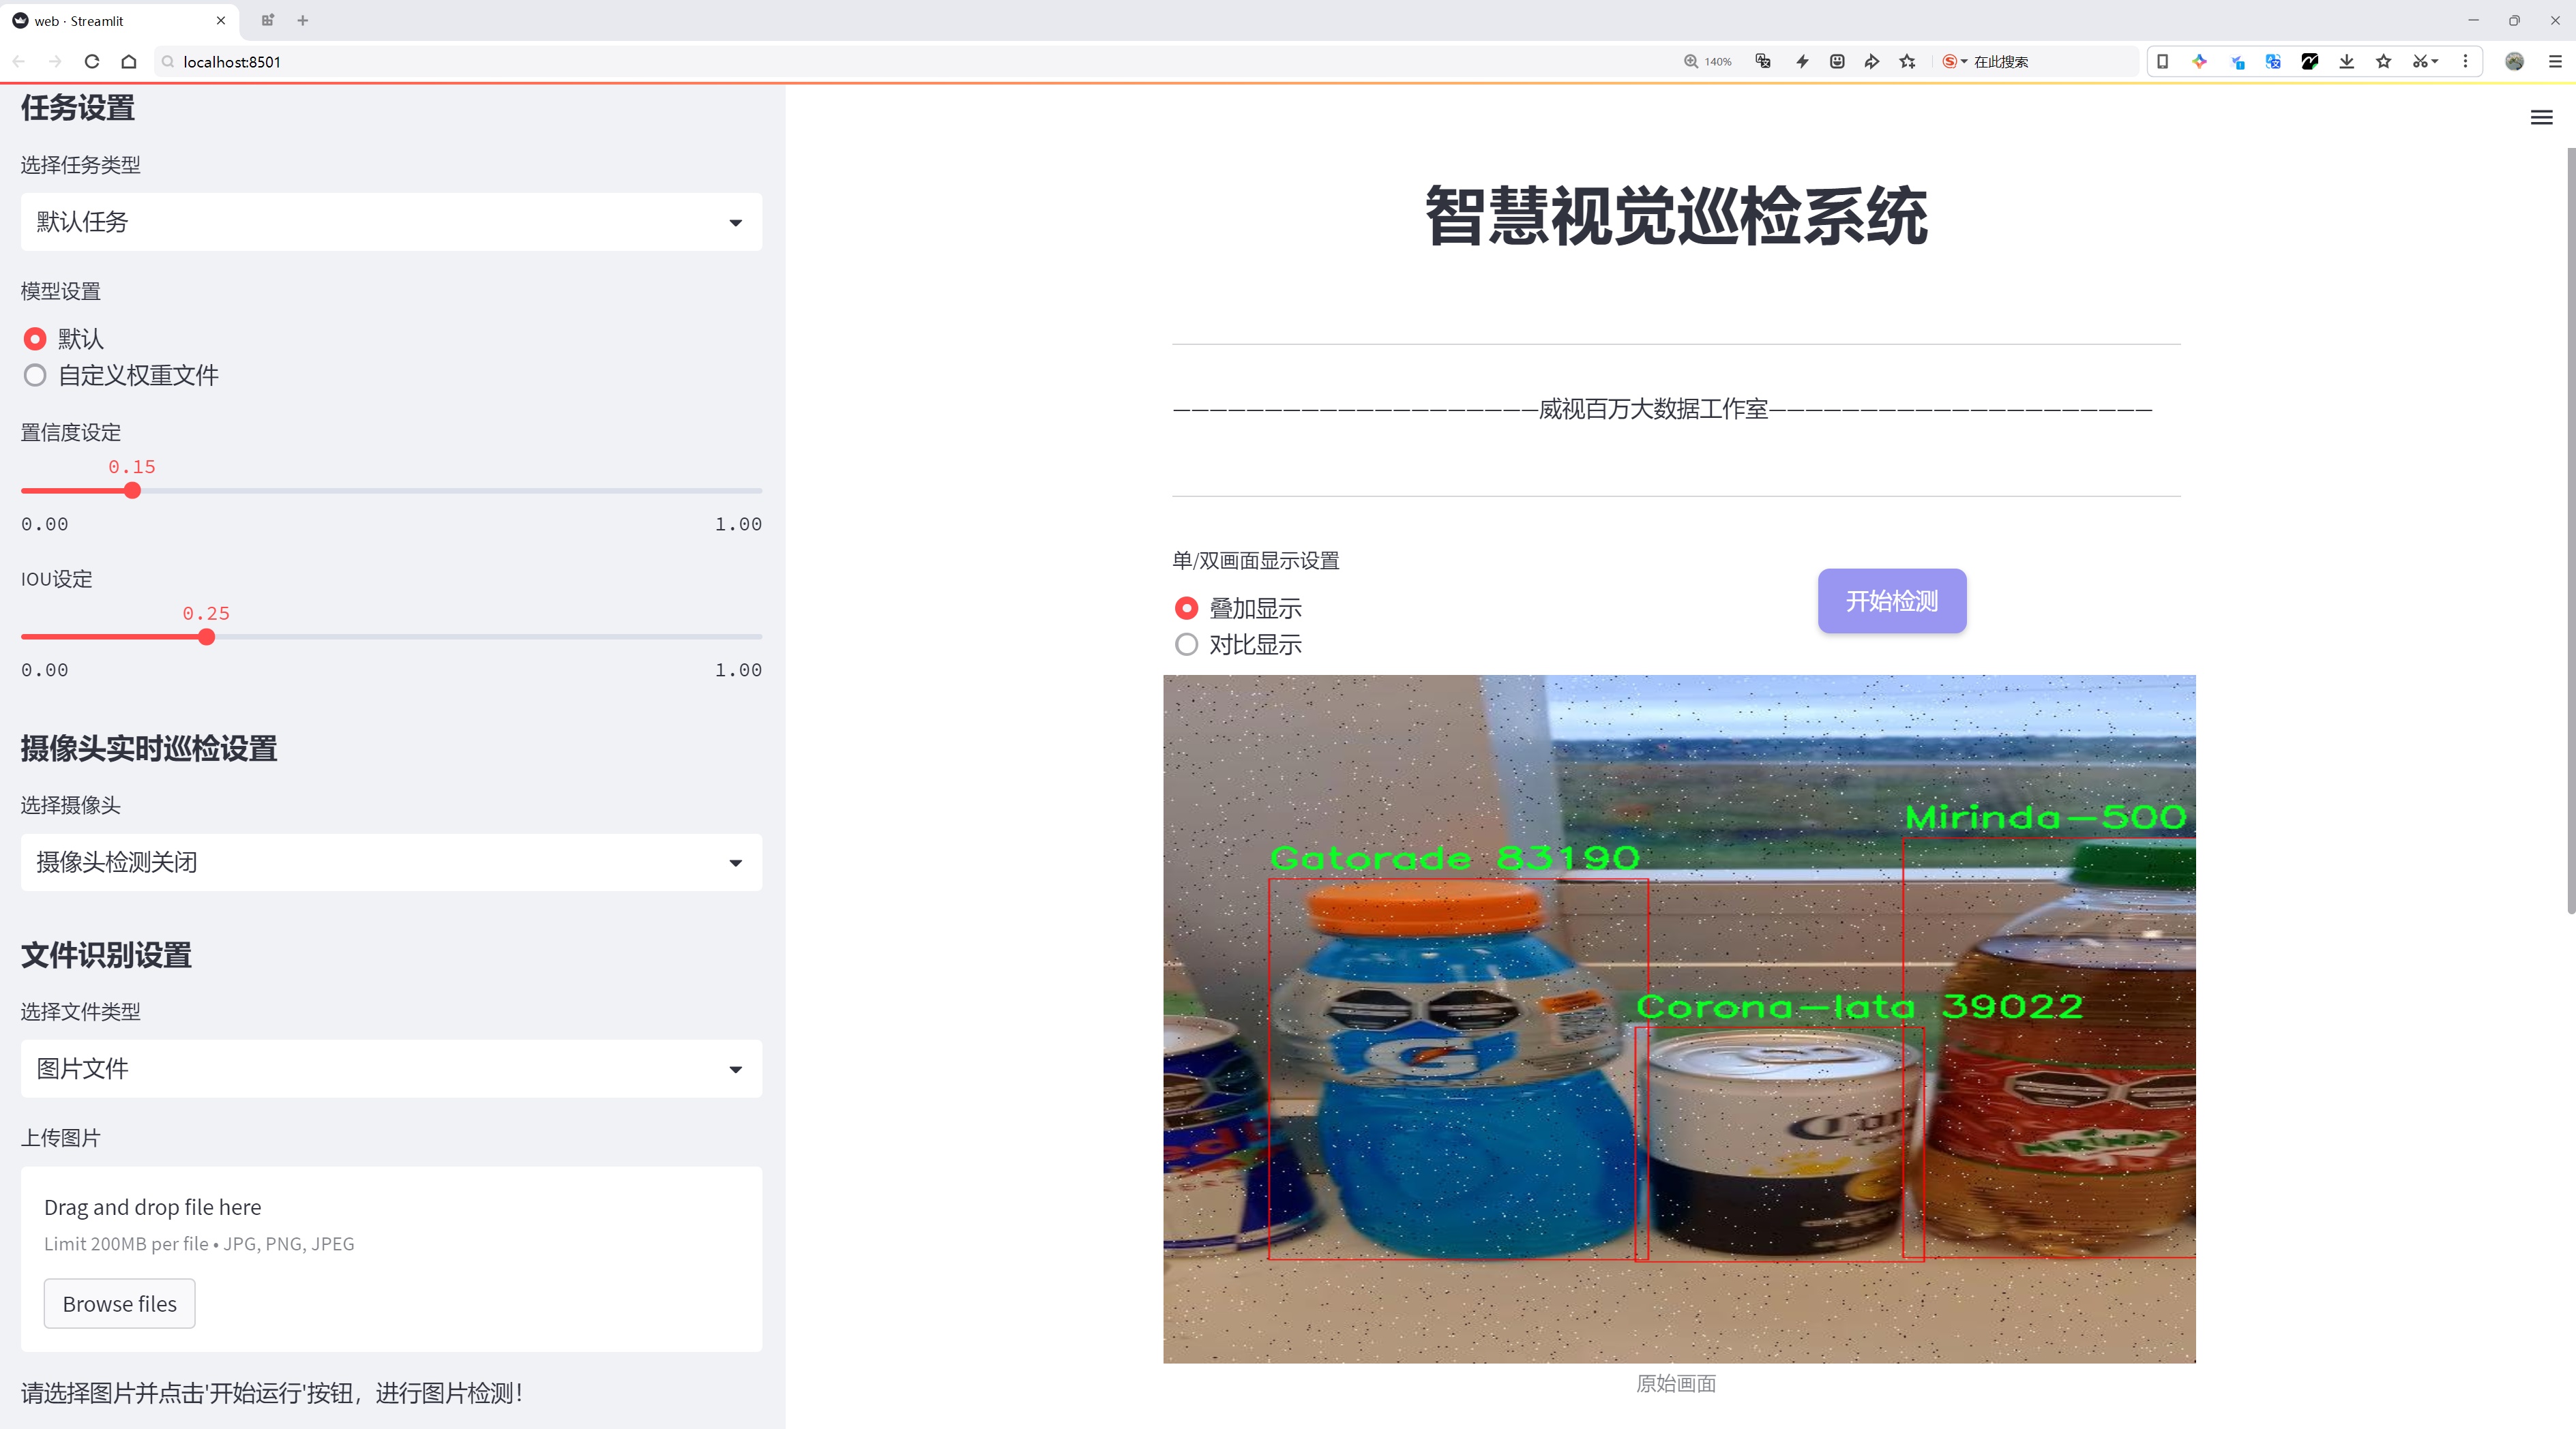Open the Sogou search engine selector
The image size is (2576, 1429).
(1954, 62)
